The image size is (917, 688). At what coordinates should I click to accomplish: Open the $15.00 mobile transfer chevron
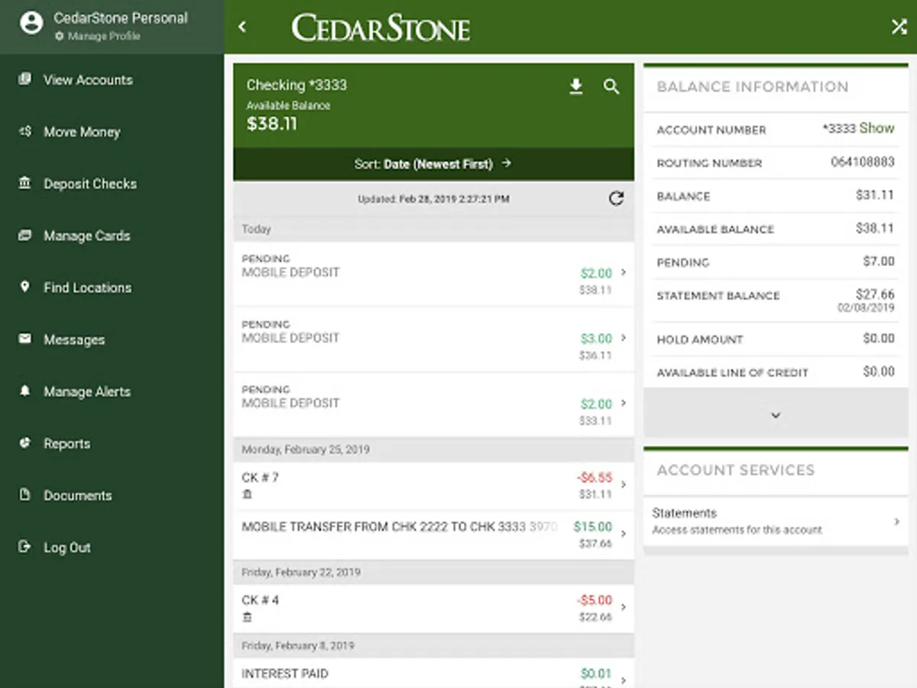coord(624,534)
